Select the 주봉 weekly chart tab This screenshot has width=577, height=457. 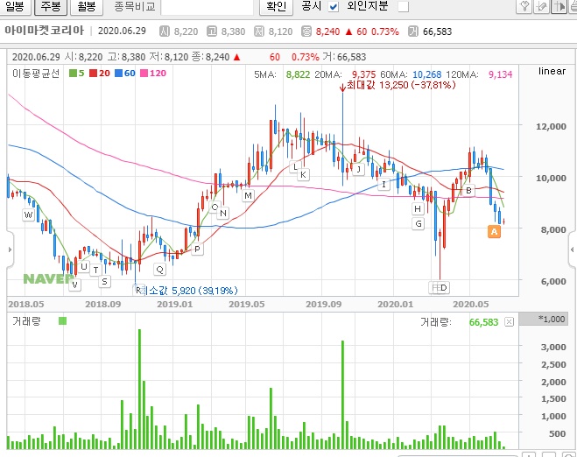[x=51, y=6]
